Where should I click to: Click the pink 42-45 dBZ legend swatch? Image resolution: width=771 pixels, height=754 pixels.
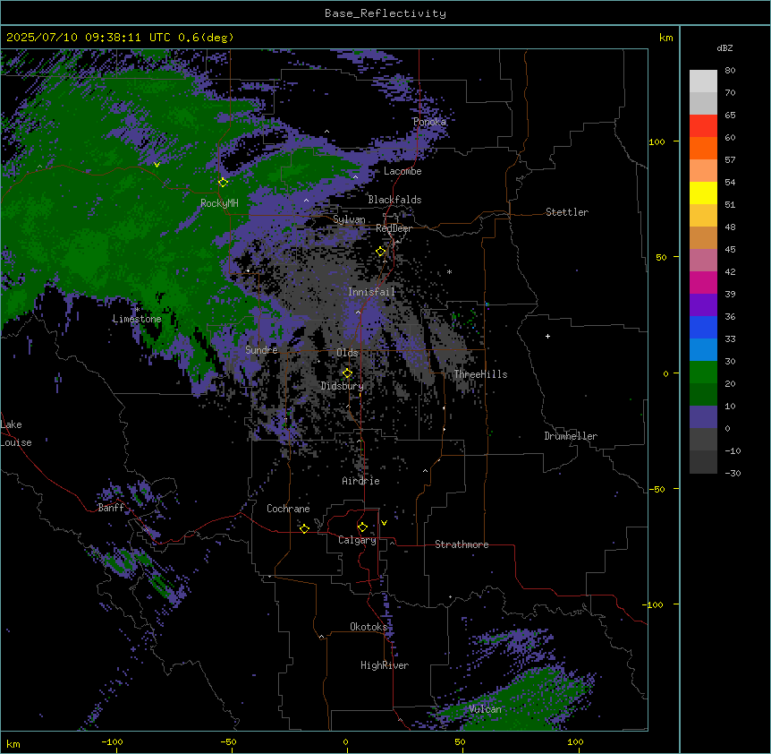703,261
